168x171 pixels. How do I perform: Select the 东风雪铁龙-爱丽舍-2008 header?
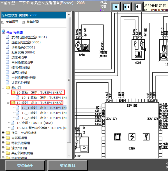[x=34, y=15]
